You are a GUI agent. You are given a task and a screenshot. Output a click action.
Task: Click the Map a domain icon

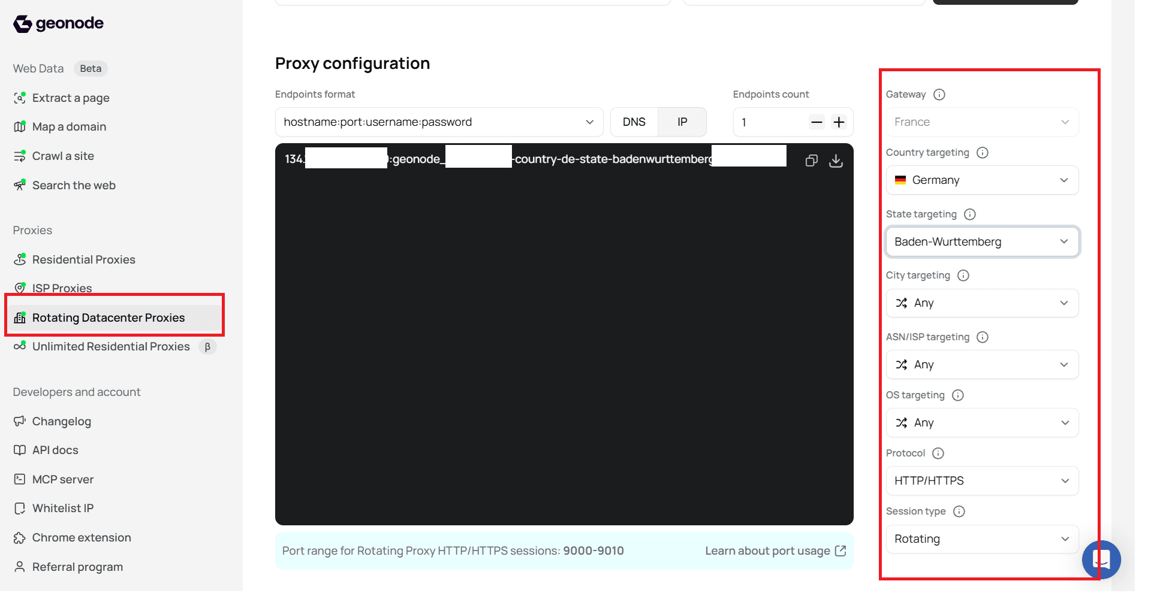pos(20,126)
